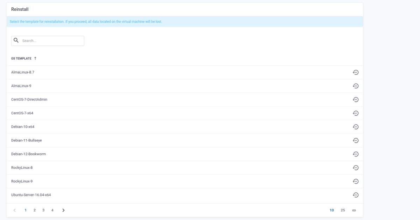Go to the next page with the right chevron
Image resolution: width=420 pixels, height=220 pixels.
click(63, 210)
